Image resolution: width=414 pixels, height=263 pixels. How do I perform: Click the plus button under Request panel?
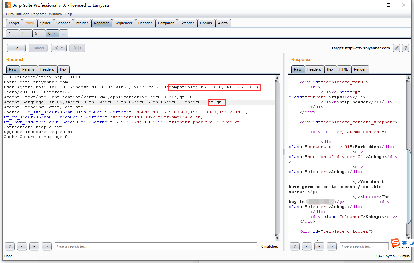pyautogui.click(x=34, y=246)
